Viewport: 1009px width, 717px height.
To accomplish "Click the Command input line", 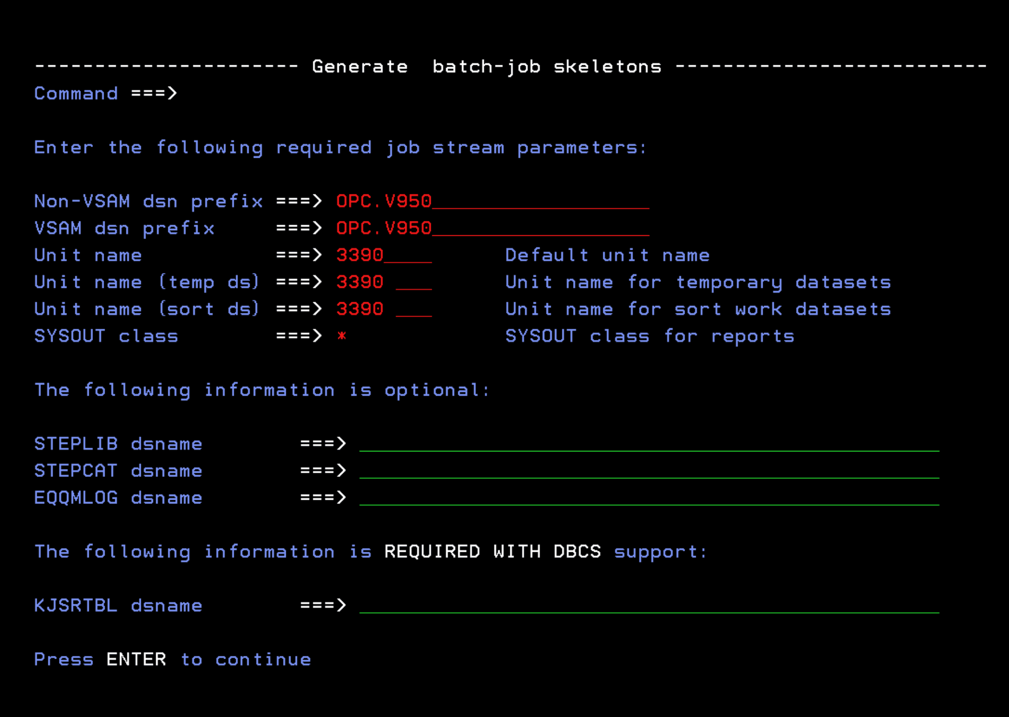I will [x=531, y=93].
